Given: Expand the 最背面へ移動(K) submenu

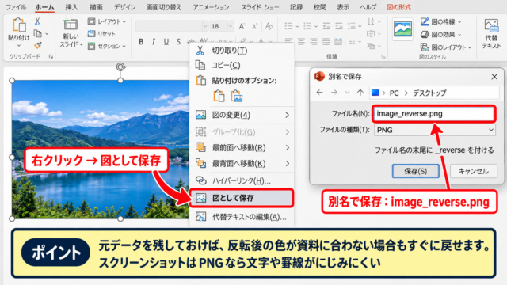Looking at the screenshot, I should point(242,164).
